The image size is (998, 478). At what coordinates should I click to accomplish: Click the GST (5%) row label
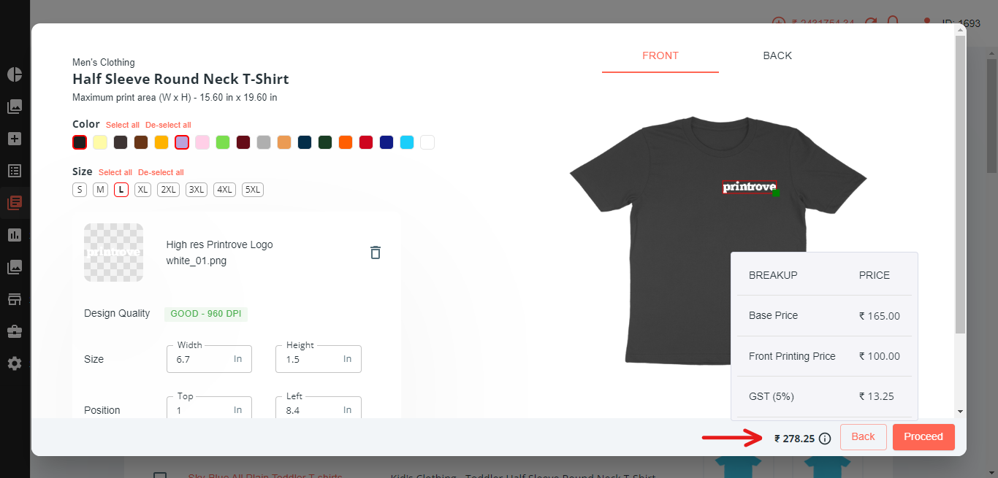click(x=772, y=396)
